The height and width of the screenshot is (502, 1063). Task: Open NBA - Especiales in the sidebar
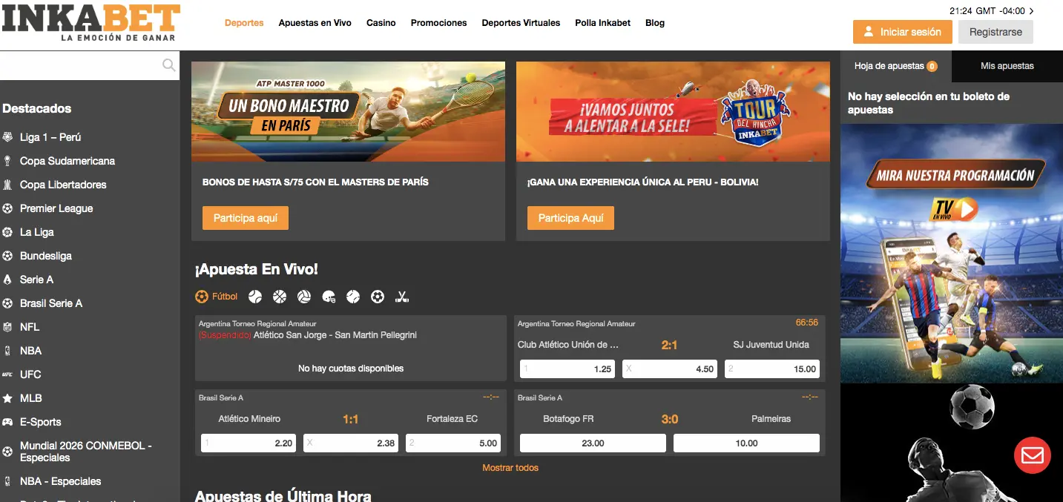pyautogui.click(x=61, y=481)
